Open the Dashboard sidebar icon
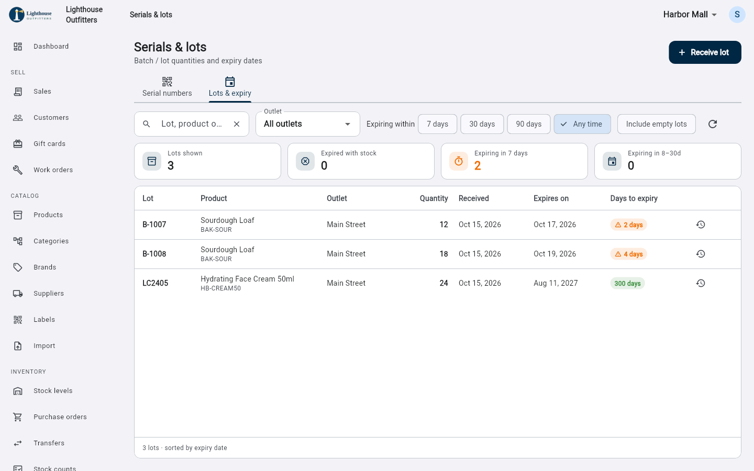The height and width of the screenshot is (471, 754). 18,47
